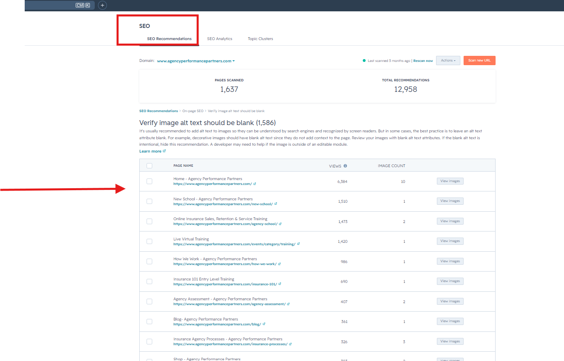Click the title 'Online Insurance Sales, Retention & Service Training'

(220, 219)
